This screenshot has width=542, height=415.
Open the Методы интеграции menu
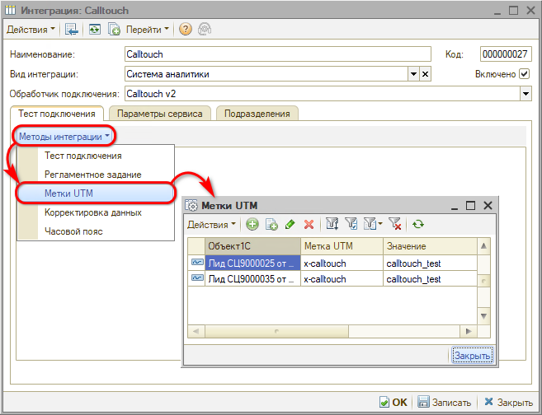pyautogui.click(x=64, y=136)
